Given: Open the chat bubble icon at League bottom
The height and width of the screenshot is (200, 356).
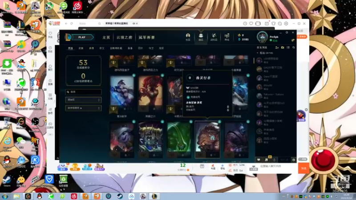Looking at the screenshot, I should tap(259, 160).
